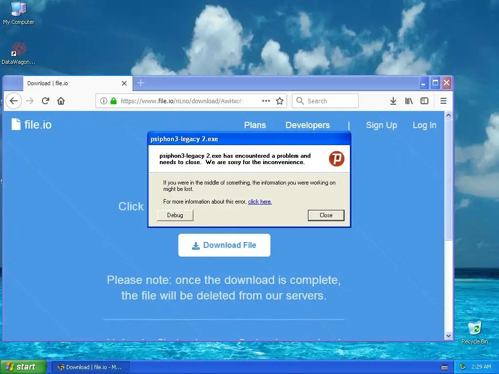The image size is (499, 374).
Task: Click the taskbar clock 2:29 AM
Action: tap(481, 367)
